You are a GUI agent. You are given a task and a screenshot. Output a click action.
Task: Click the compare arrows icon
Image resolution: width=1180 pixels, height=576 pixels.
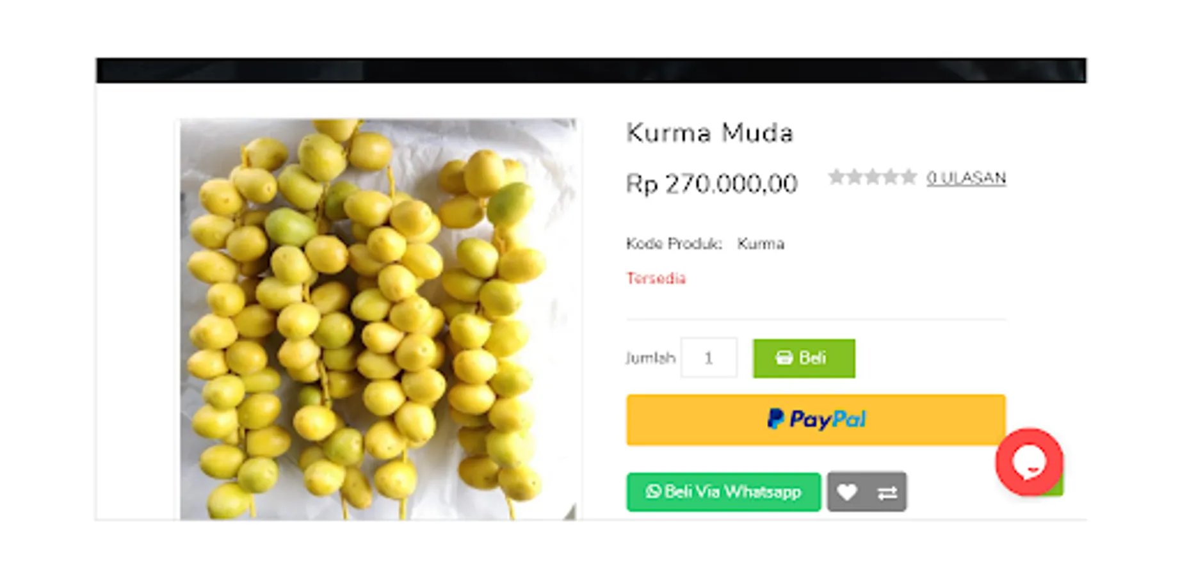(887, 493)
